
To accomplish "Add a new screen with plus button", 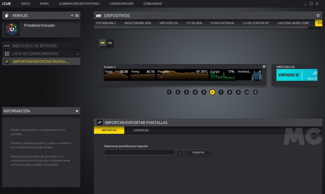I will tap(255, 92).
